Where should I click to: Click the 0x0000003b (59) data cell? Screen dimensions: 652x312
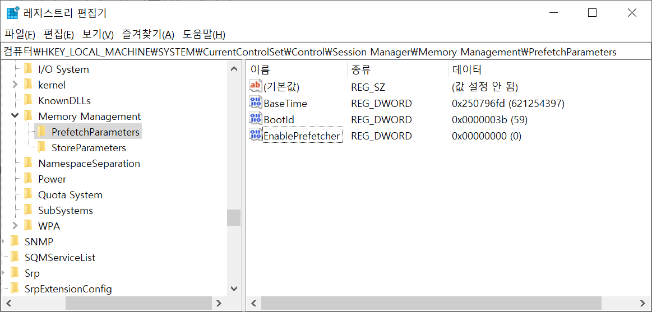(x=490, y=120)
